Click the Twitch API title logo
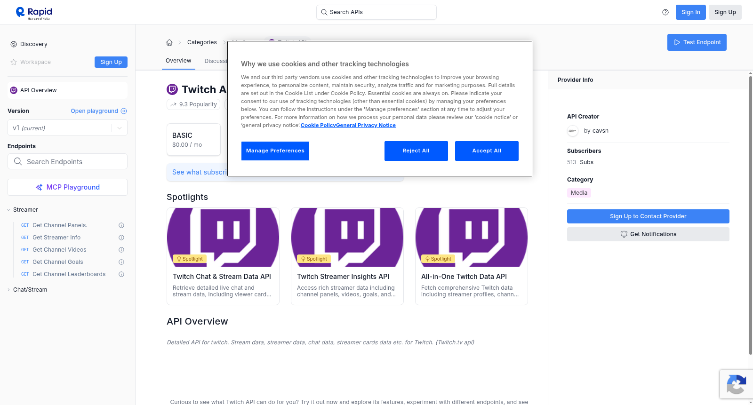Viewport: 753px width, 405px height. [172, 89]
